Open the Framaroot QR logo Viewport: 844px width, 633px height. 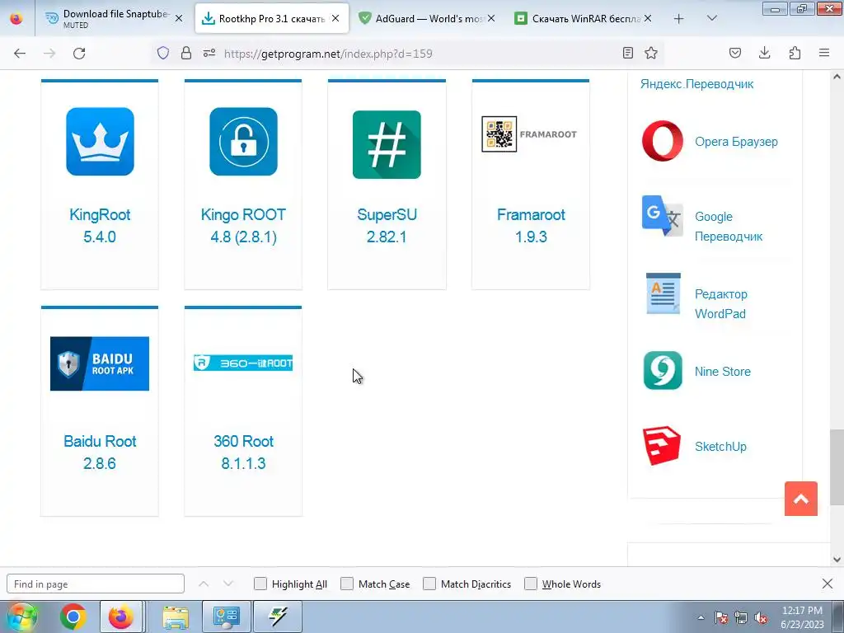tap(529, 134)
